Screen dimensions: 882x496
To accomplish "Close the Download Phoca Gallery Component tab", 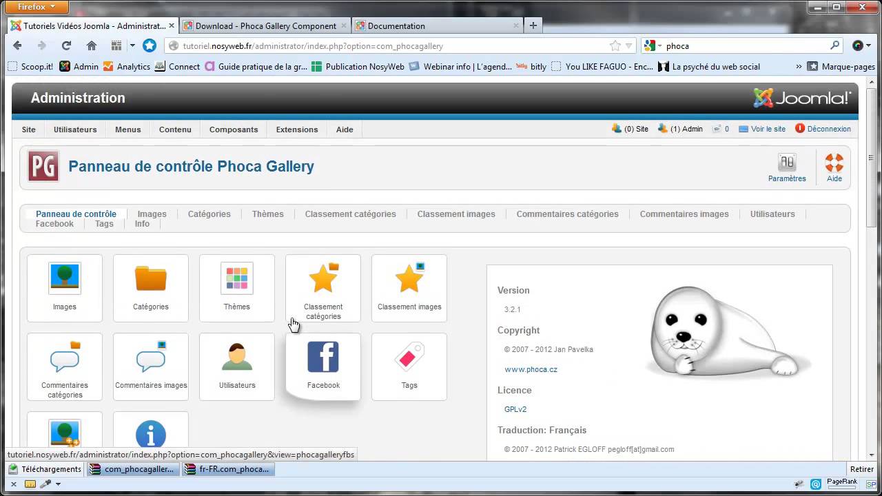I will click(344, 25).
